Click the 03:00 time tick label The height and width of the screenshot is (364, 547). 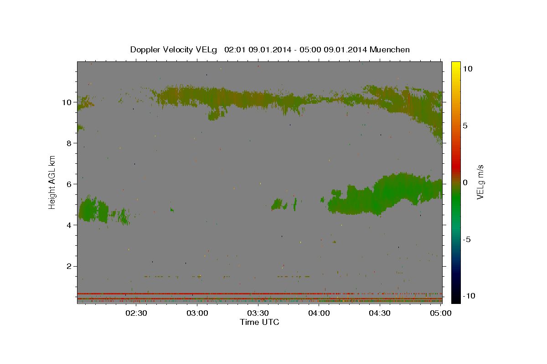point(197,313)
